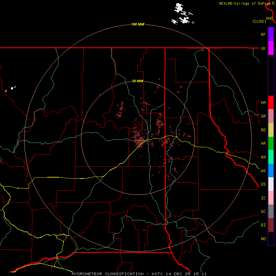Select the WS legend label
This screenshot has height=276, width=276.
tap(263, 171)
